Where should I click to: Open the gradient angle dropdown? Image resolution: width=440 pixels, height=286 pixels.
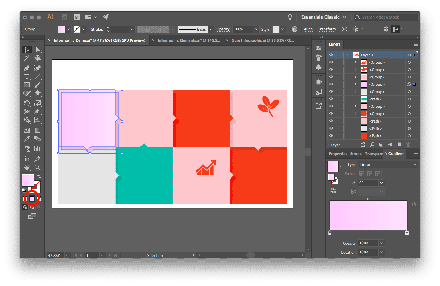382,183
